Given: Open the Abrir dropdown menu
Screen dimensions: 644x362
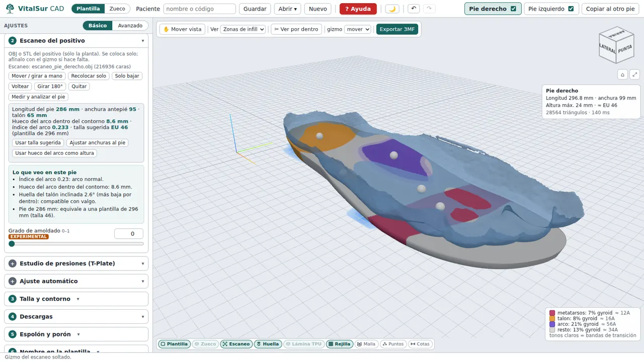Looking at the screenshot, I should pos(287,9).
